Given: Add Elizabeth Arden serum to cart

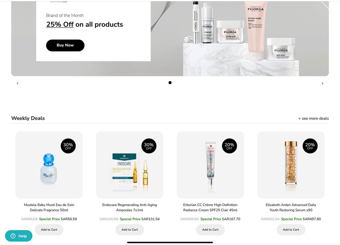Looking at the screenshot, I should pyautogui.click(x=291, y=230).
